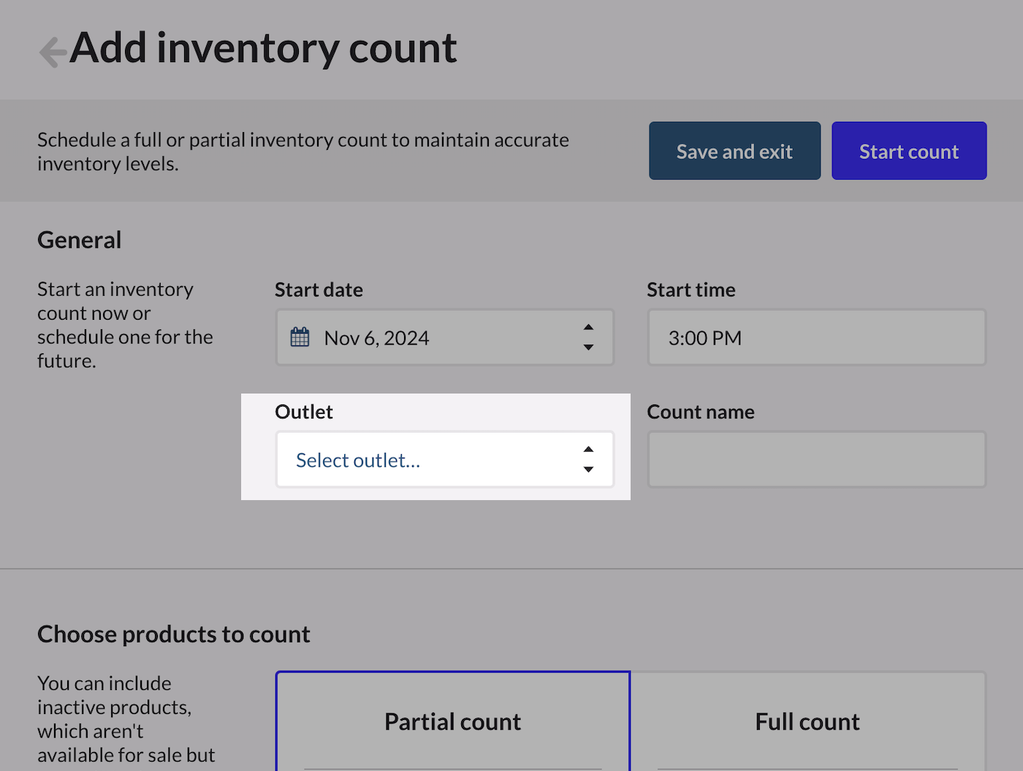Start the inventory count
Screen dimensions: 1023x771
909,151
